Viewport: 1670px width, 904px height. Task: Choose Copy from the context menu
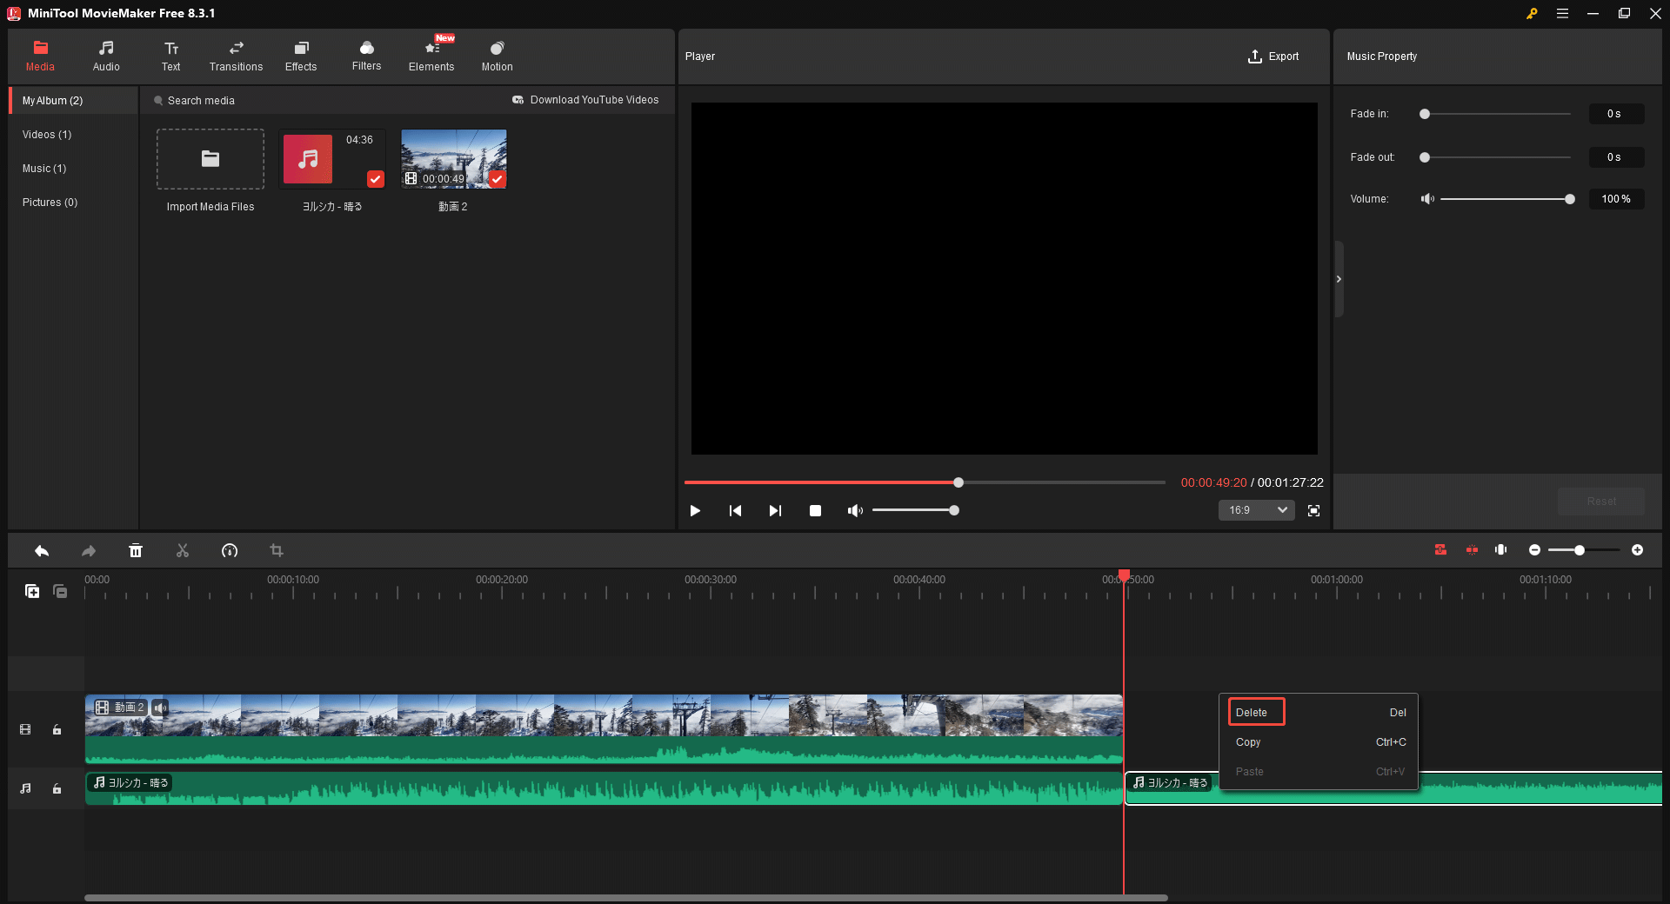pos(1248,741)
